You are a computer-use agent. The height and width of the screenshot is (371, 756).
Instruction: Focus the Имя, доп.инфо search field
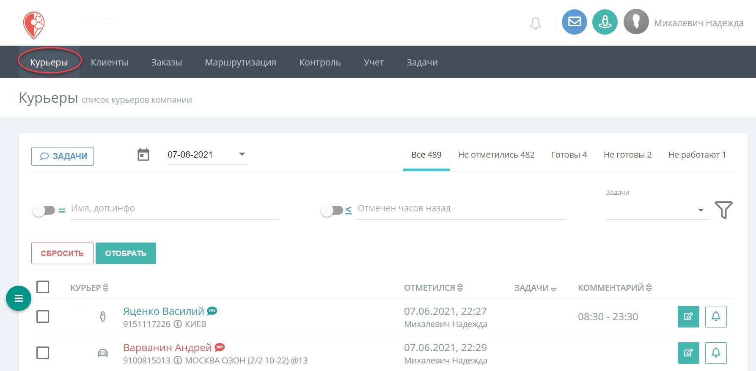pyautogui.click(x=174, y=209)
